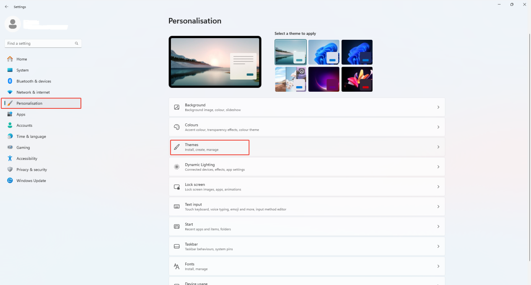Viewport: 531px width, 285px height.
Task: Choose the purple glow theme thumbnail
Action: [x=324, y=79]
